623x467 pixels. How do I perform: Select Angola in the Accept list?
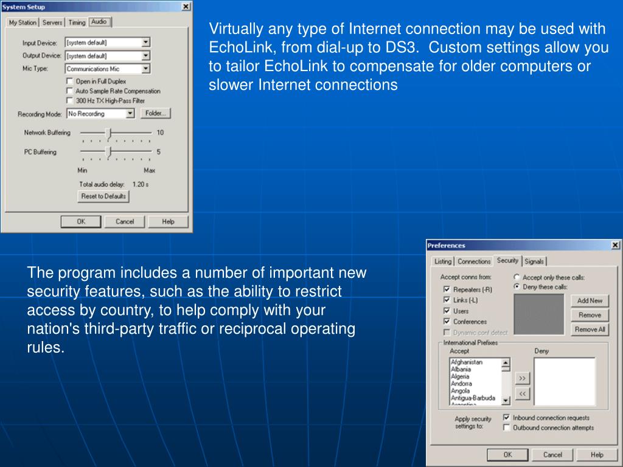(460, 391)
